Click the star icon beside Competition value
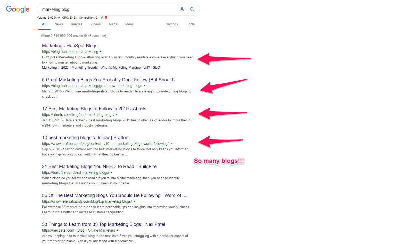Screen dimensions: 412x244 point(102,18)
